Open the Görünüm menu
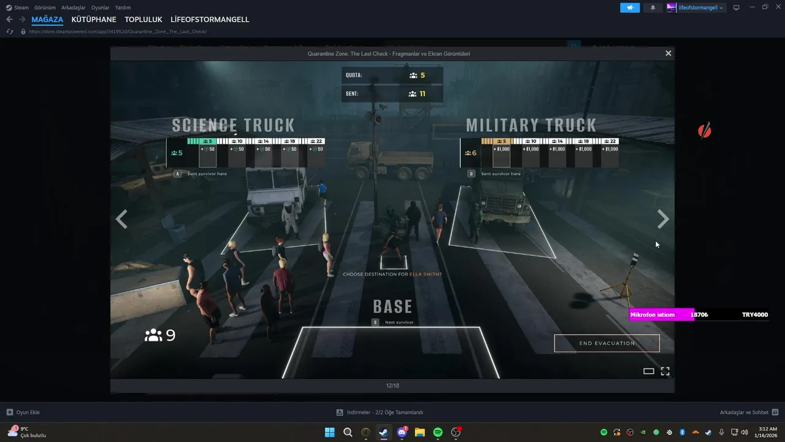Image resolution: width=785 pixels, height=442 pixels. tap(45, 7)
